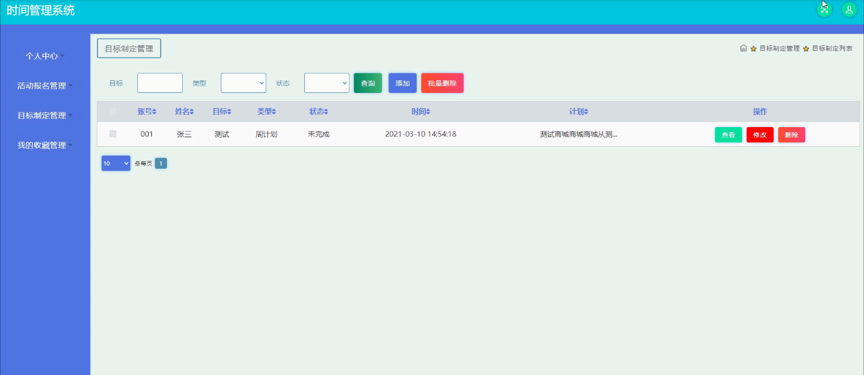
Task: Click the truncated 测试商城商城 plan cell
Action: [x=579, y=134]
